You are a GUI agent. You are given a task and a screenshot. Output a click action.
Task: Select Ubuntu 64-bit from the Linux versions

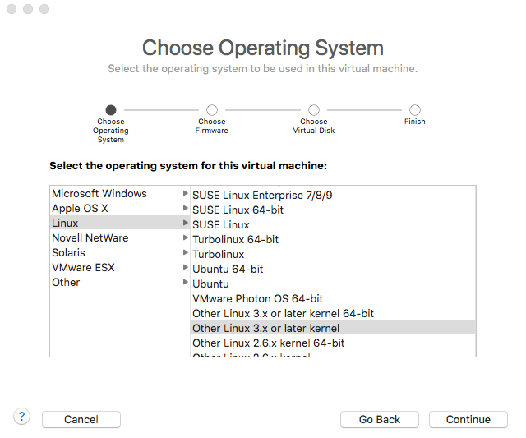pyautogui.click(x=228, y=269)
